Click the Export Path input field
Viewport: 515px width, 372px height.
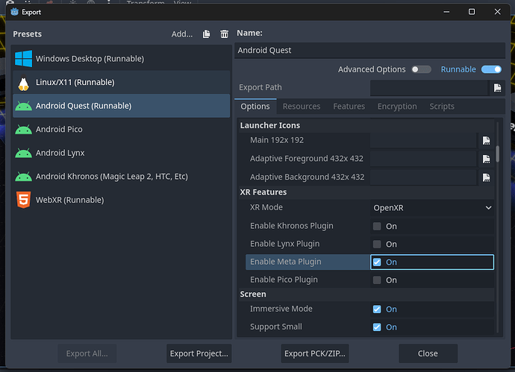429,88
